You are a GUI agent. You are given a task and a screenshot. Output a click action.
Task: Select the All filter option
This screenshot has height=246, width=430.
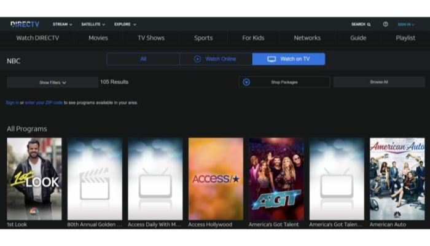point(143,59)
